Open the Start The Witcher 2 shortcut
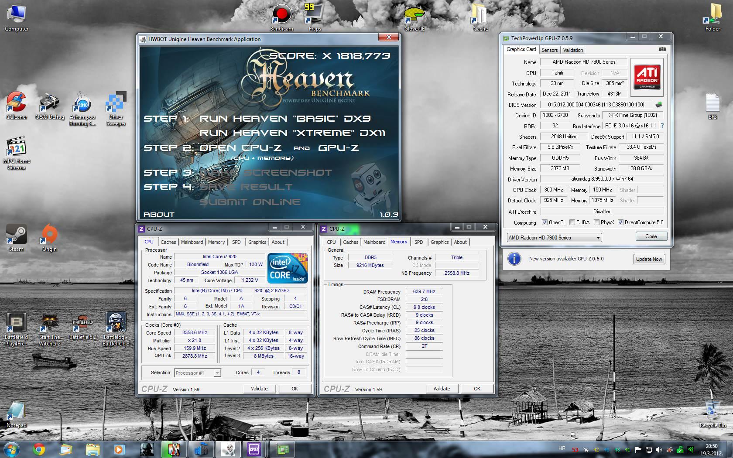 point(49,329)
